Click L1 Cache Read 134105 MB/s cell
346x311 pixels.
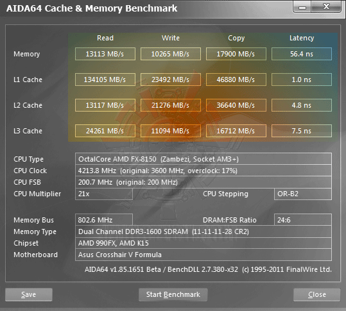pyautogui.click(x=105, y=80)
